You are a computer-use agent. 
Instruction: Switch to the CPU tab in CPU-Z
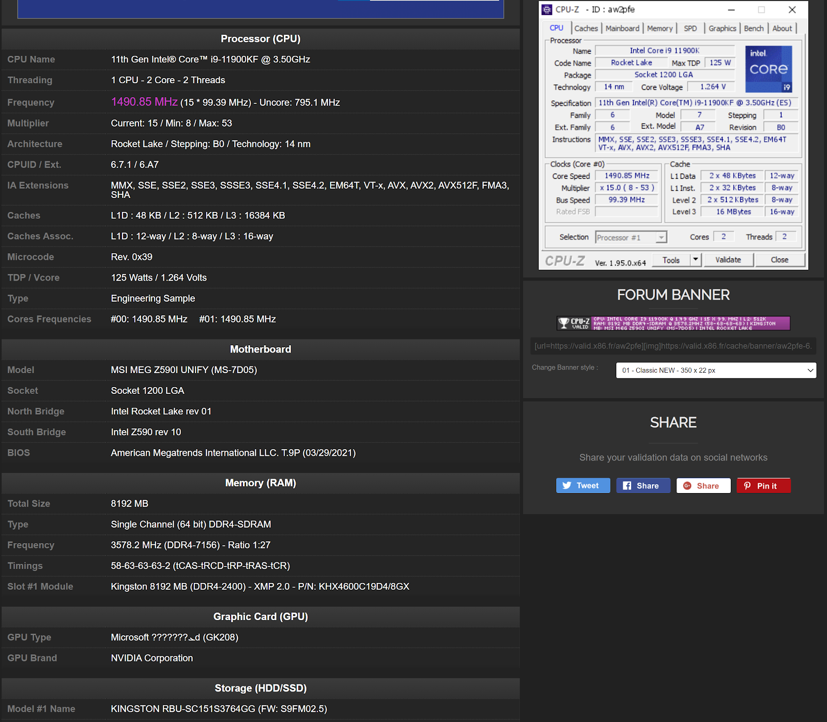(557, 28)
